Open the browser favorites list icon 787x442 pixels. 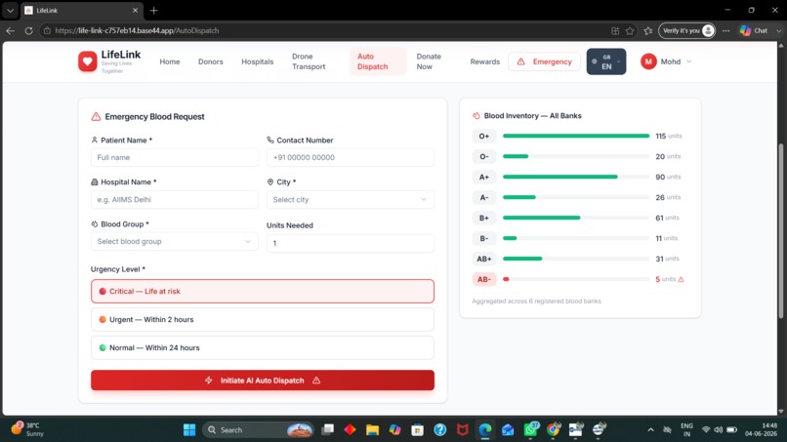[648, 30]
